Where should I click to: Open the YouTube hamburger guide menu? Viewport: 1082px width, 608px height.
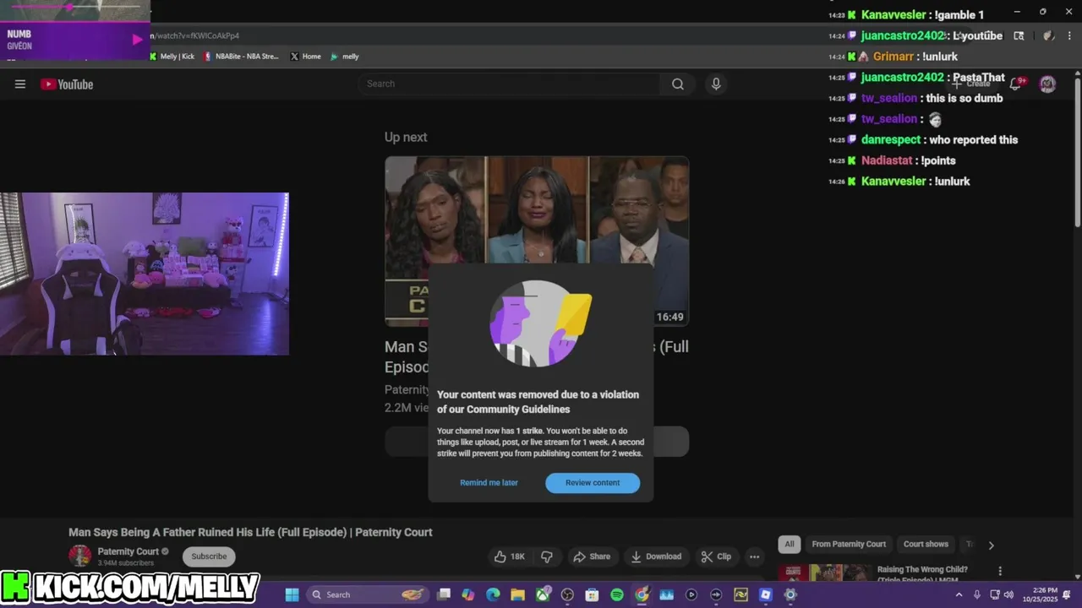click(x=20, y=84)
